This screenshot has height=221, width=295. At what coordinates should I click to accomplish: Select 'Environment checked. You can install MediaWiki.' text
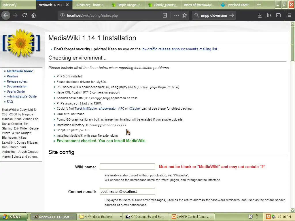(x=102, y=141)
